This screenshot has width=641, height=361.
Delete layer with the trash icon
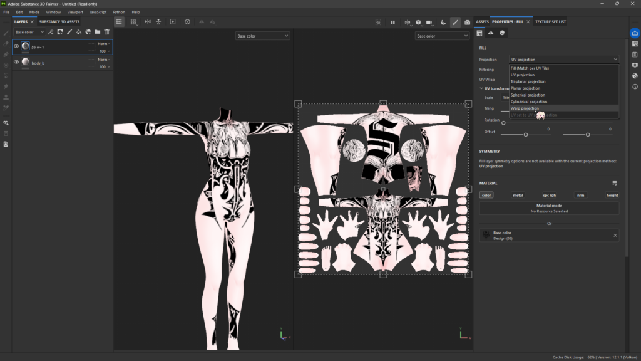point(106,32)
